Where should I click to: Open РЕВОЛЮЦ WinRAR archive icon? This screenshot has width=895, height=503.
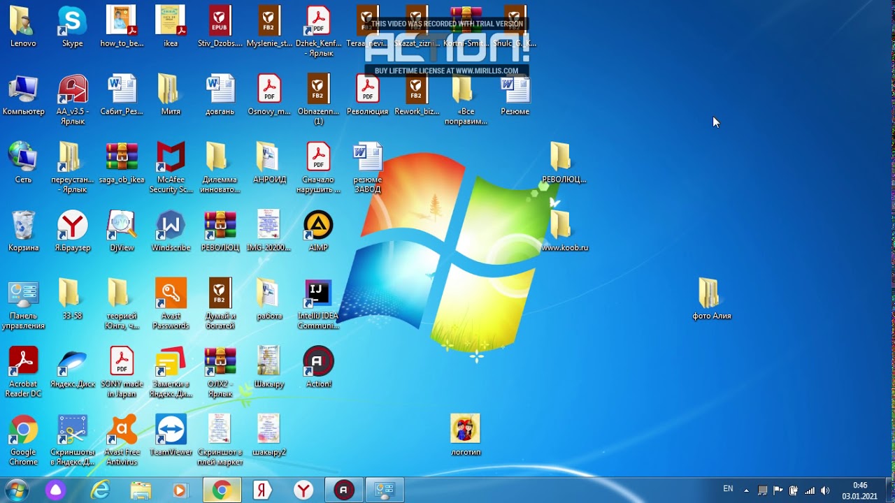click(x=220, y=231)
